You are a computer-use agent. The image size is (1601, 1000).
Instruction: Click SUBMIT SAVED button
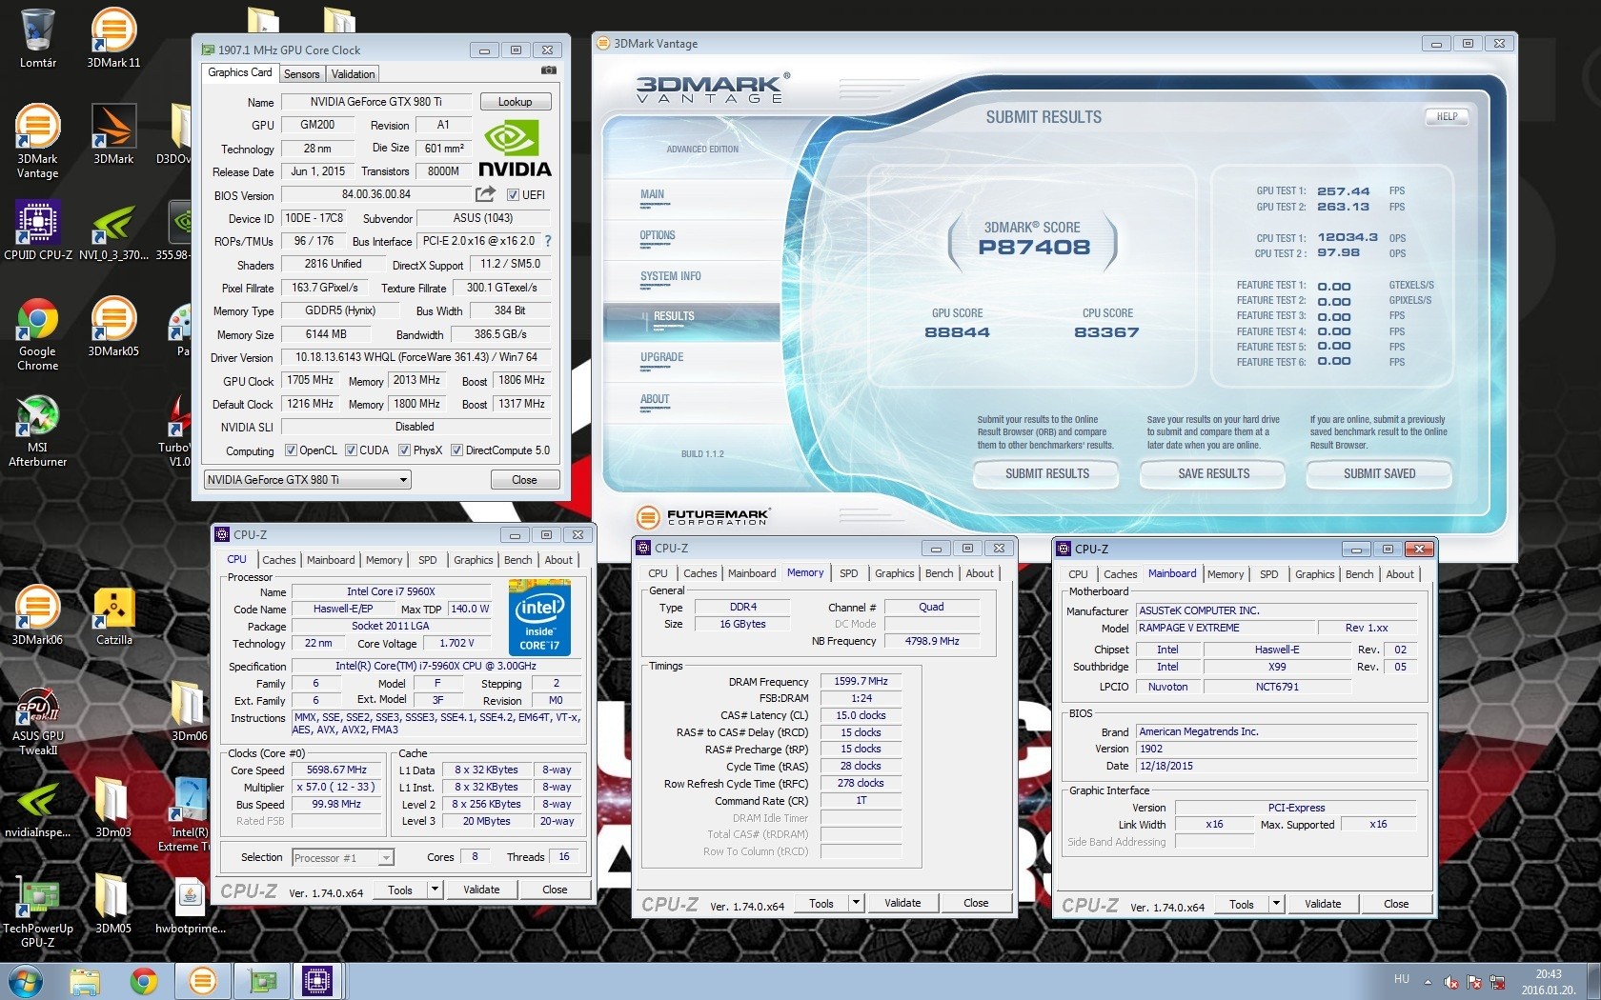1379,473
